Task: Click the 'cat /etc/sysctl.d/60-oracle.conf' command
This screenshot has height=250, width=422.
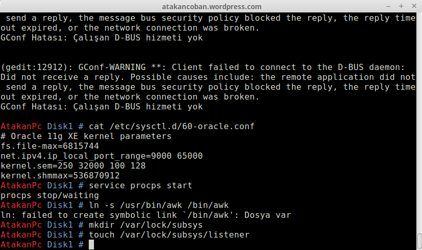Action: coord(171,127)
